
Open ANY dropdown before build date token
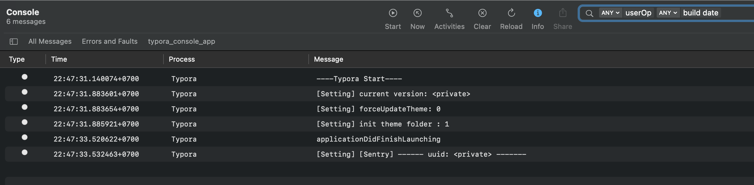(x=668, y=13)
